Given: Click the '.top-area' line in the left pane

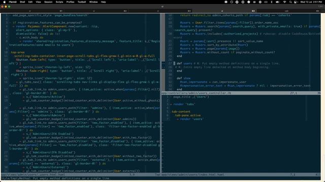Looking at the screenshot, I should click(17, 52).
